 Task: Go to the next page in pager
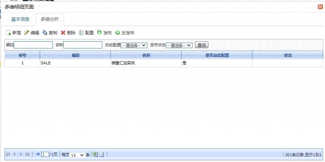coord(21,154)
